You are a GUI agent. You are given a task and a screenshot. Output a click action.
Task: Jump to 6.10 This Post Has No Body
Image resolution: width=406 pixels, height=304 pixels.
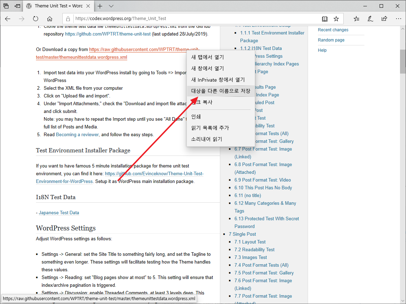coord(263,188)
